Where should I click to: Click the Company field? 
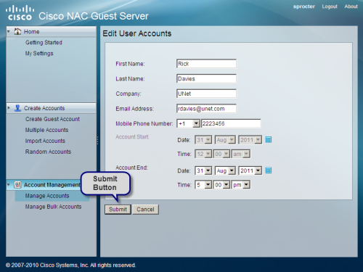click(x=206, y=94)
